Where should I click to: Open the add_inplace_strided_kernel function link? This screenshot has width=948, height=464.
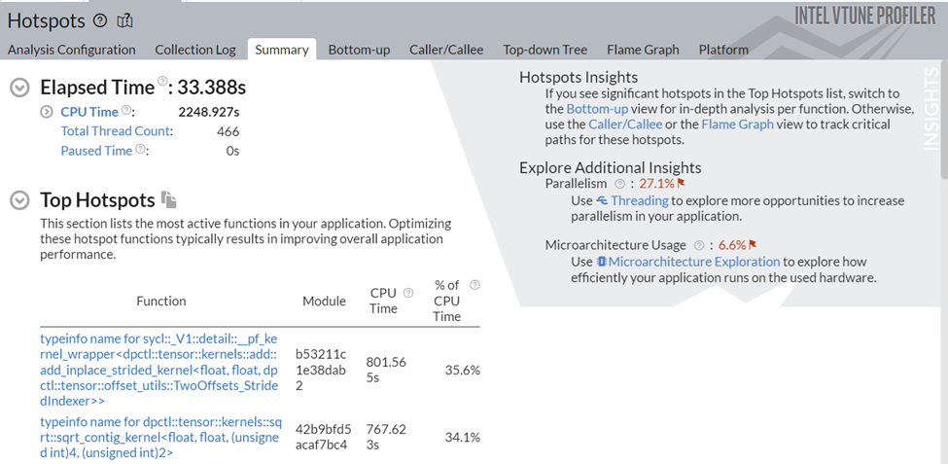pos(160,370)
